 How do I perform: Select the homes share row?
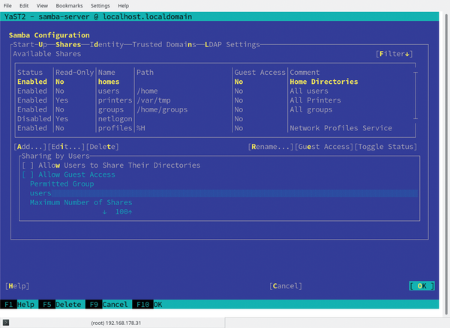pos(215,82)
